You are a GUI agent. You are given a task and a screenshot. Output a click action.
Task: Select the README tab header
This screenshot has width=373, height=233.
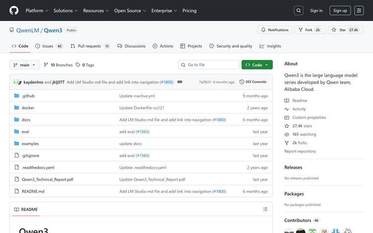26,210
